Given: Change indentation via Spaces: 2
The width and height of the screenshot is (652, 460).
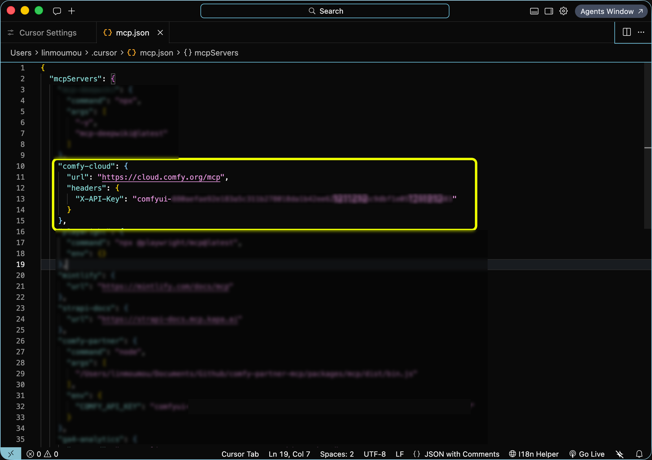Looking at the screenshot, I should click(x=337, y=454).
